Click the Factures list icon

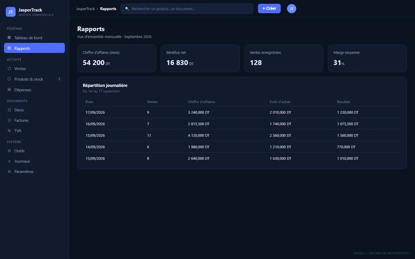click(9, 120)
